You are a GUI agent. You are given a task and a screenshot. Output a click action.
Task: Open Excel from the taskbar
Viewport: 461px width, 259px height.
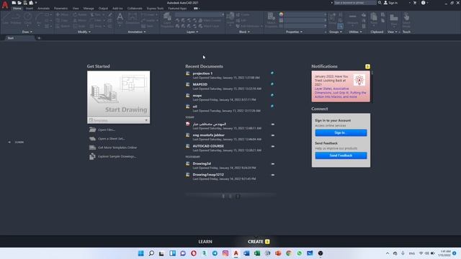point(257,253)
